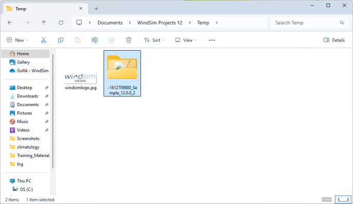
Task: Unpin icon next to Documents
Action: tap(47, 105)
